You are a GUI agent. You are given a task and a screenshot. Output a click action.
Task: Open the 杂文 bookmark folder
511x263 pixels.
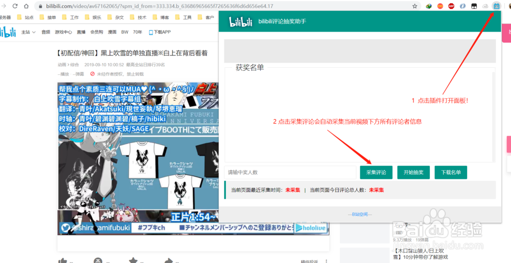click(x=115, y=17)
